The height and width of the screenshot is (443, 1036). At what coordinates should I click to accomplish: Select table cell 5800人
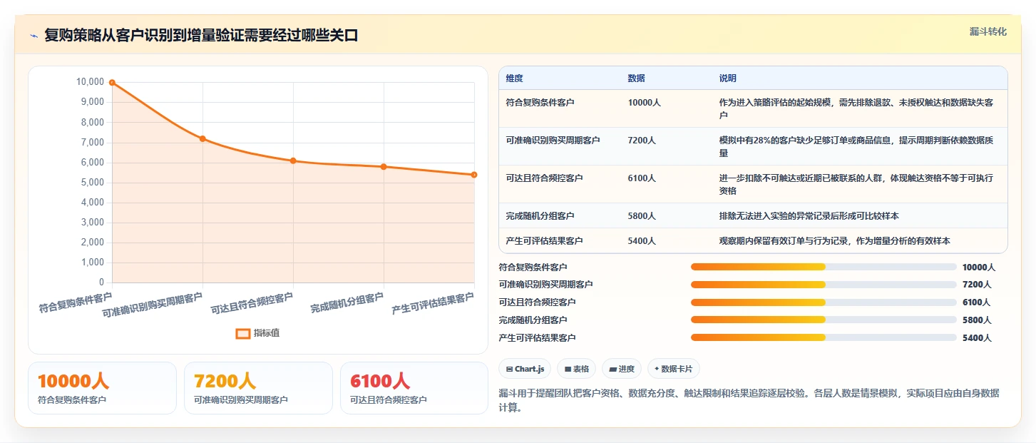click(667, 215)
